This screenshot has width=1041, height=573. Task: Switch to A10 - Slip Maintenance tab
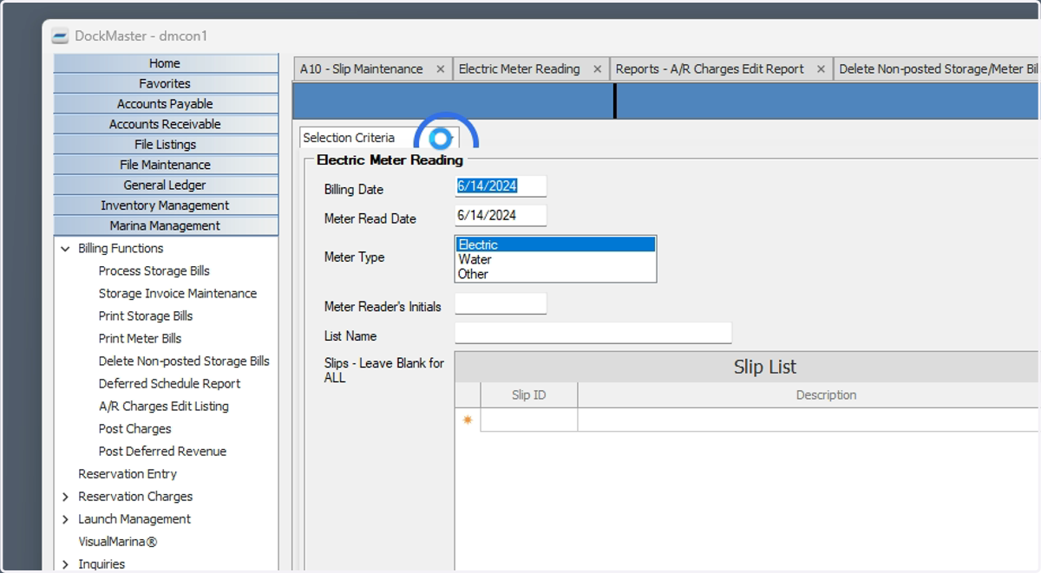point(362,69)
